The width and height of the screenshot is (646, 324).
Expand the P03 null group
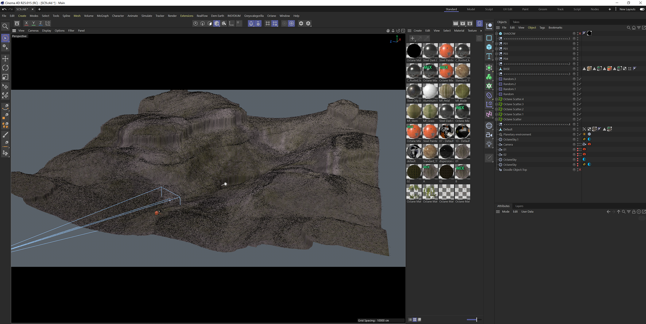pos(497,54)
